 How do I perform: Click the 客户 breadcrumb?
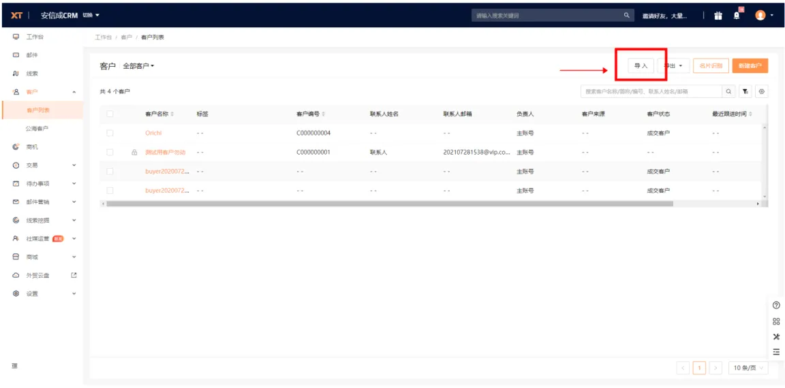[126, 37]
